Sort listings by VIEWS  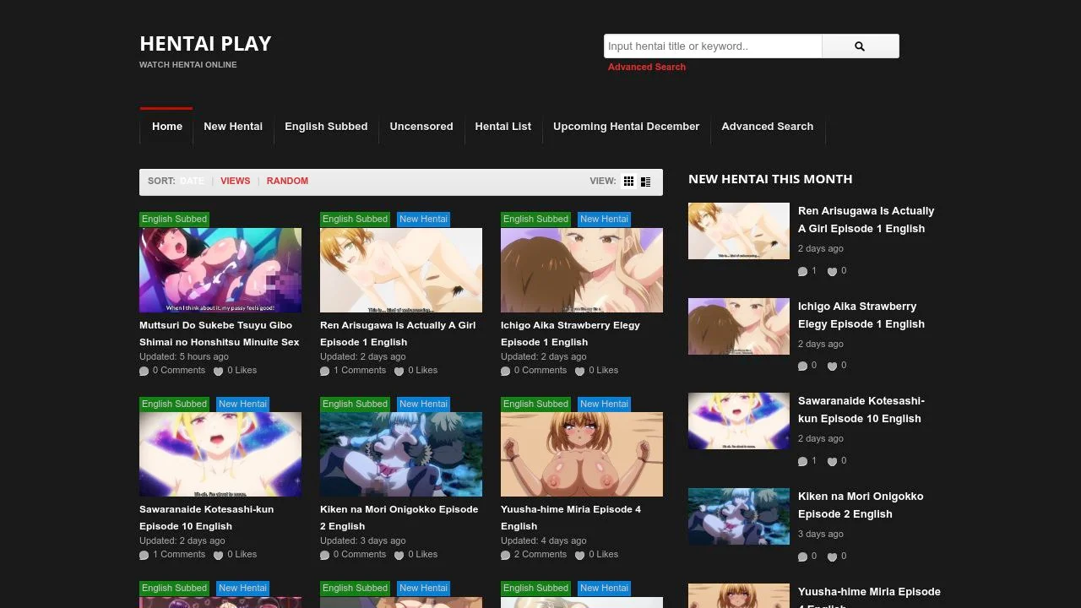[235, 181]
